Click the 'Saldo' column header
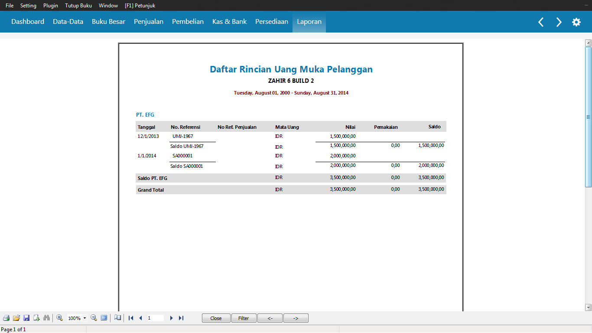The width and height of the screenshot is (592, 333). pyautogui.click(x=434, y=127)
